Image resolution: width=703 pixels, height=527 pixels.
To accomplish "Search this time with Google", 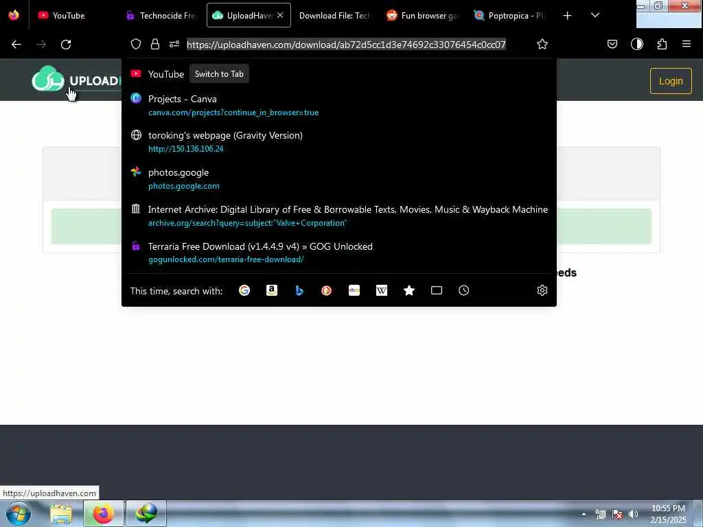I will (x=244, y=290).
